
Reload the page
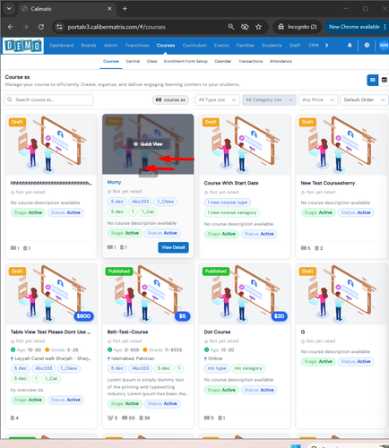tap(41, 27)
